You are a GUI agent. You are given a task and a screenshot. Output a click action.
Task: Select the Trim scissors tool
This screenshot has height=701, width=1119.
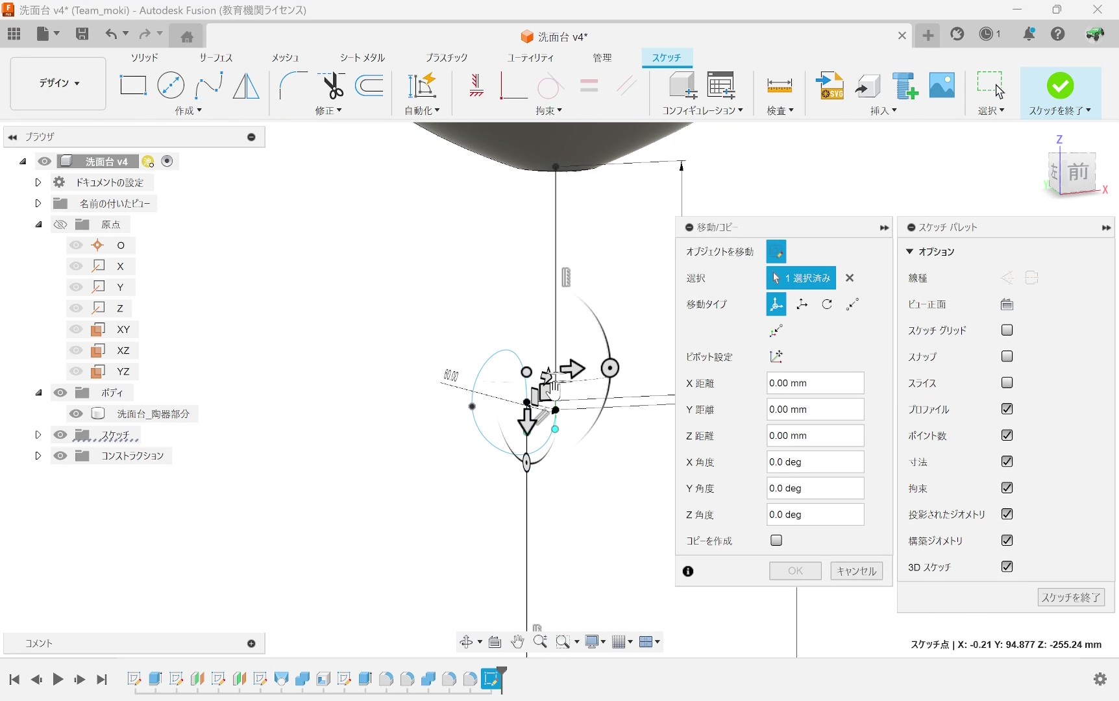click(x=332, y=85)
